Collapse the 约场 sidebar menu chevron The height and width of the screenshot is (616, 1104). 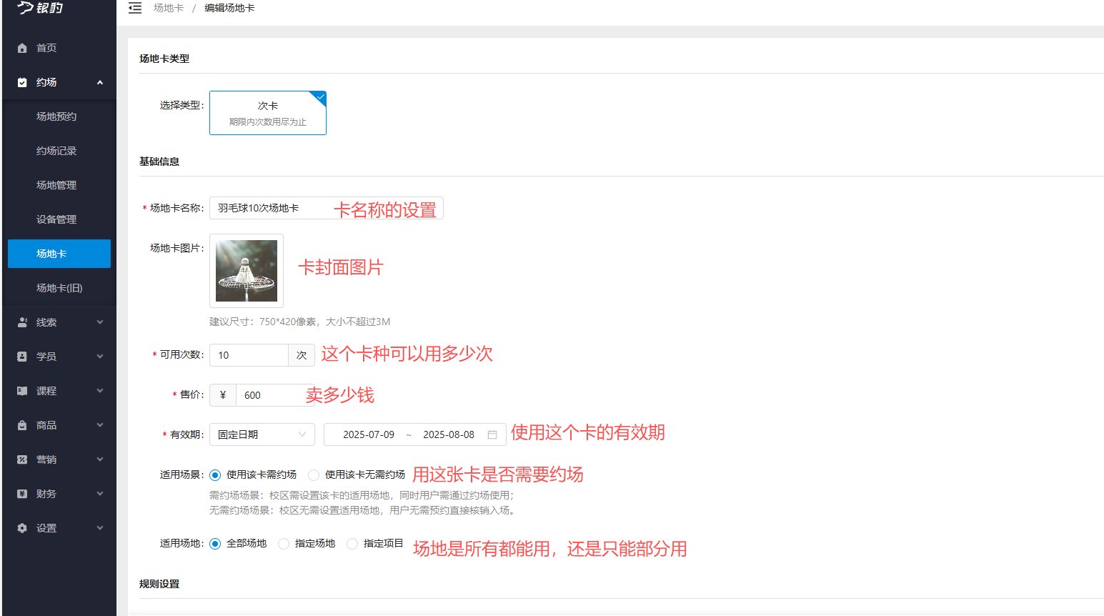tap(101, 81)
